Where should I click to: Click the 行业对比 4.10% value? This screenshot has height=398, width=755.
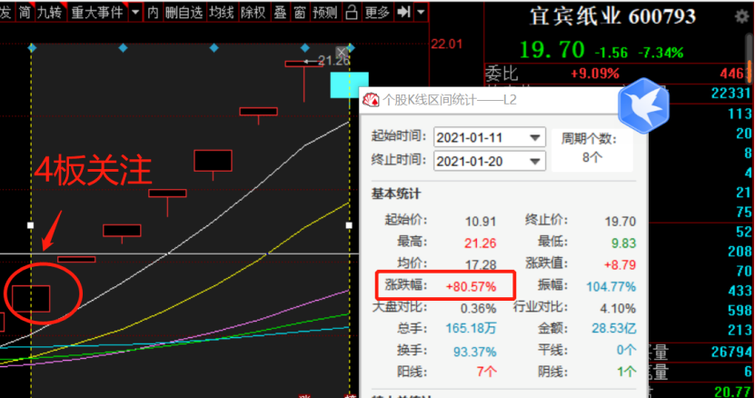(618, 309)
